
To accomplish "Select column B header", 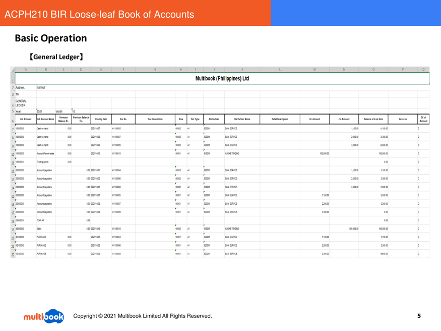I will click(x=46, y=70).
